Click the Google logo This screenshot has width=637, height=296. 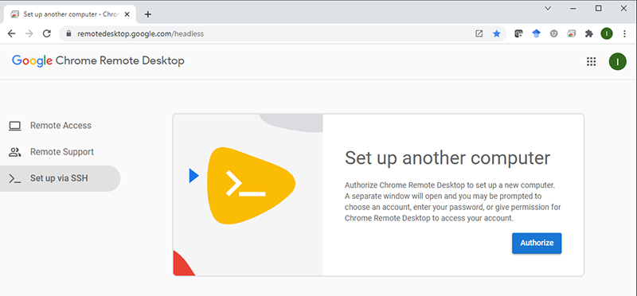[x=33, y=61]
